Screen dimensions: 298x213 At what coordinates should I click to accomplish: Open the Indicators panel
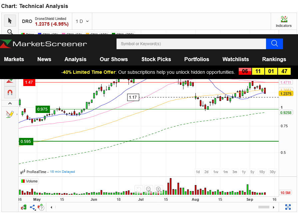click(284, 21)
